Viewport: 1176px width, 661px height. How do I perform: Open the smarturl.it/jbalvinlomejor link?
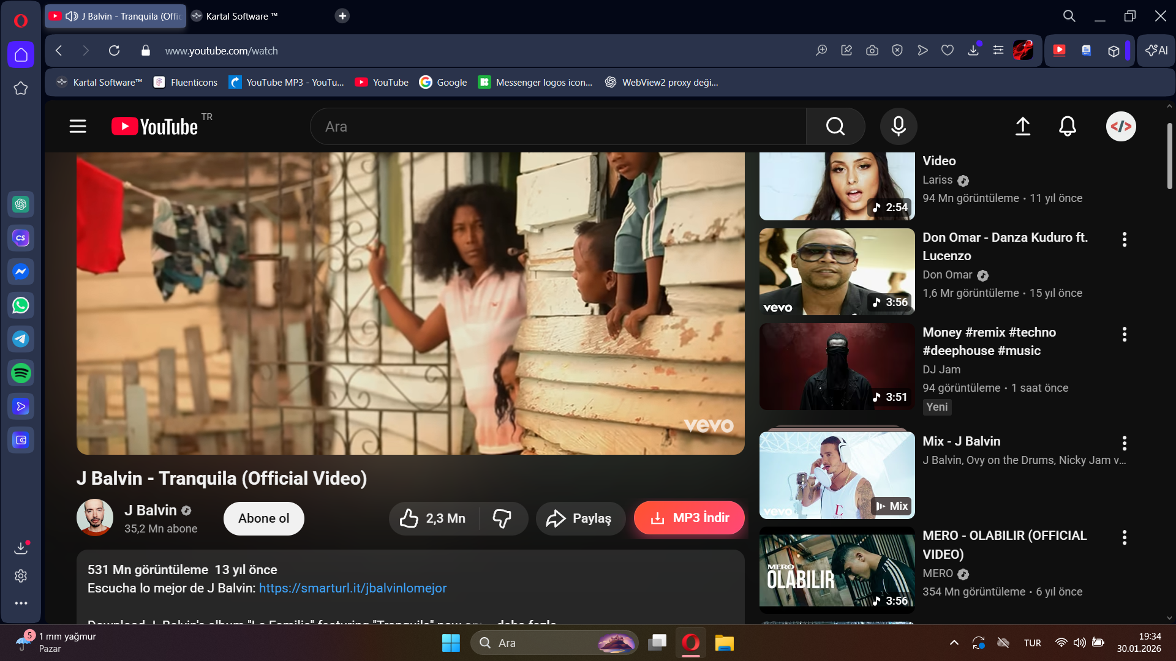(353, 588)
